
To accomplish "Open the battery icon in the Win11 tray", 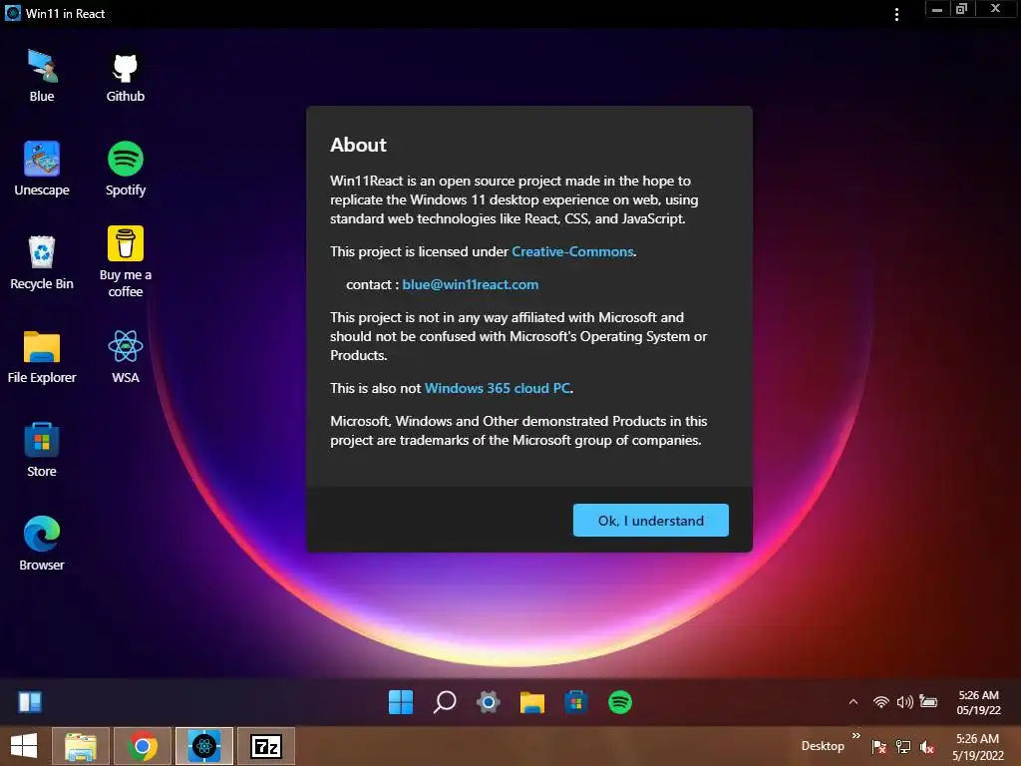I will click(928, 701).
